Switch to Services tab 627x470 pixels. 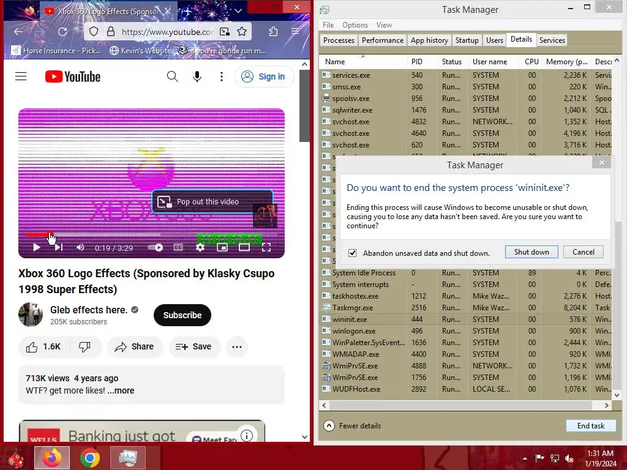[x=552, y=40]
